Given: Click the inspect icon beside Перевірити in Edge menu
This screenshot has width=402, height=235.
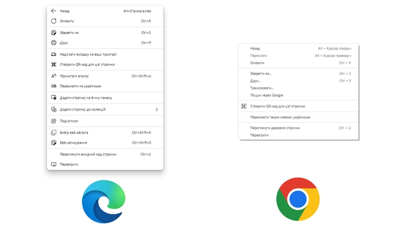Looking at the screenshot, I should coord(53,164).
